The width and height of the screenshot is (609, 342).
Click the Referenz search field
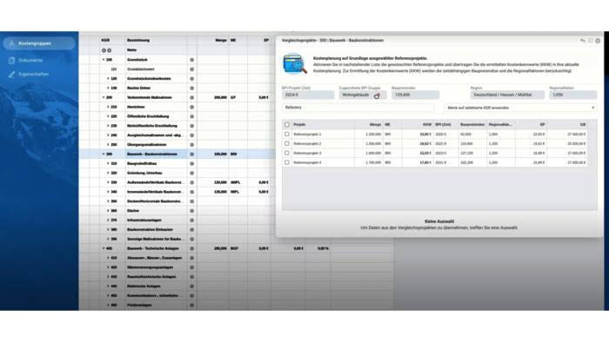tap(358, 108)
